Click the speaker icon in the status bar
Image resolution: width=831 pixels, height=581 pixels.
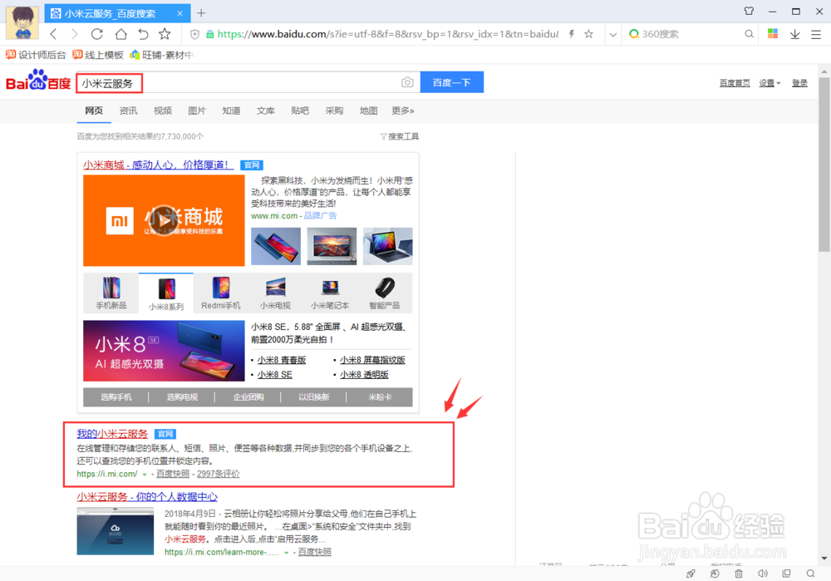click(x=763, y=574)
